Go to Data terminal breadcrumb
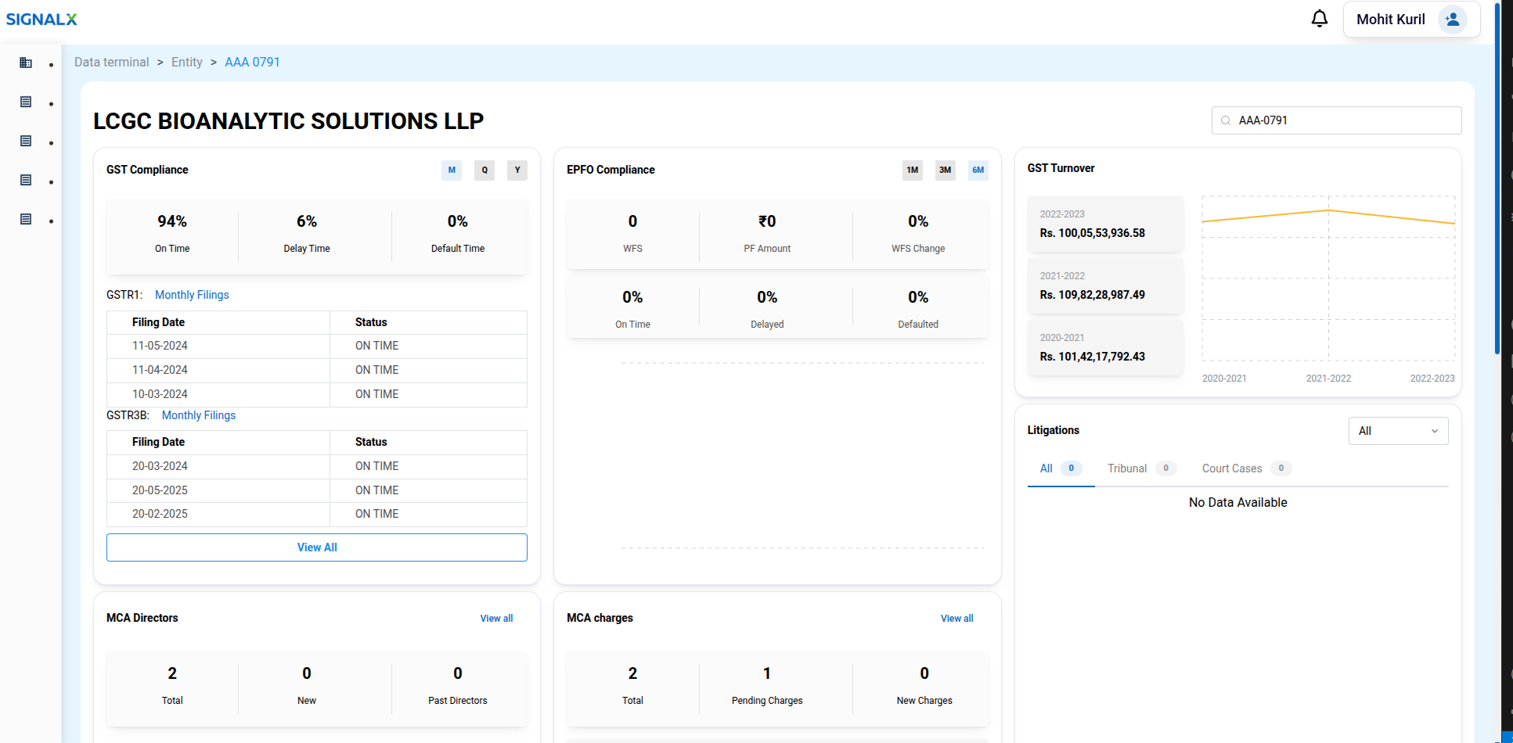The image size is (1513, 743). (x=111, y=63)
